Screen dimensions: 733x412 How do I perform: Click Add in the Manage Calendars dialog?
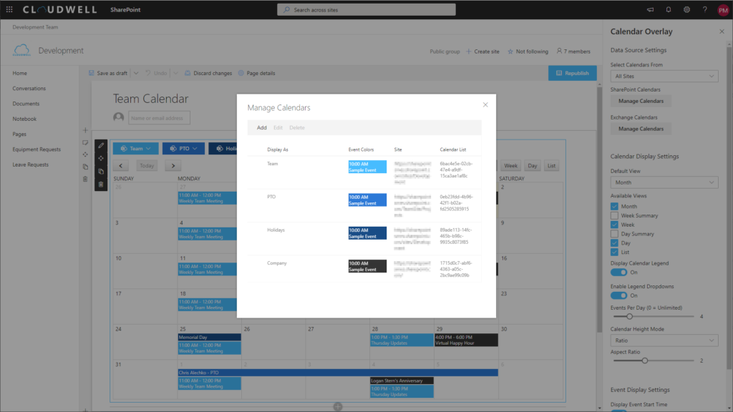point(261,127)
